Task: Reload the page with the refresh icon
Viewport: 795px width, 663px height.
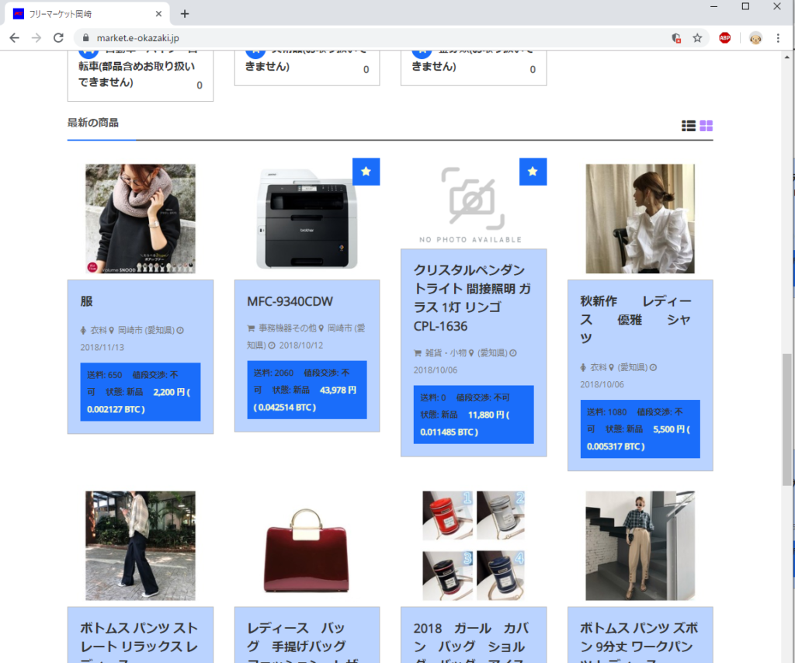Action: (x=58, y=38)
